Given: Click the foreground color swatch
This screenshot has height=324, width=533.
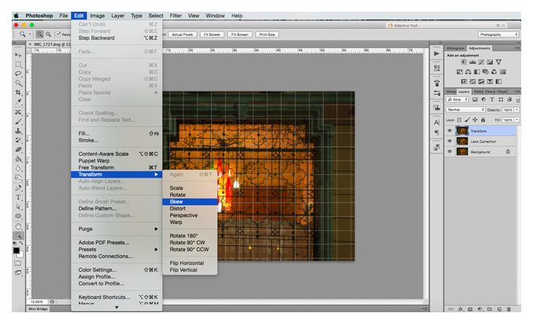Looking at the screenshot, I should tap(16, 250).
